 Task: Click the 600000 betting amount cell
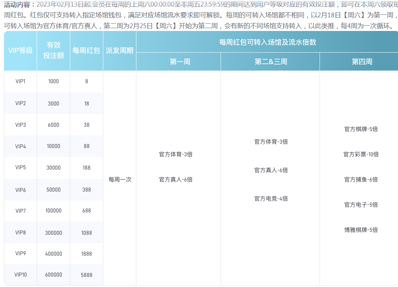[53, 275]
